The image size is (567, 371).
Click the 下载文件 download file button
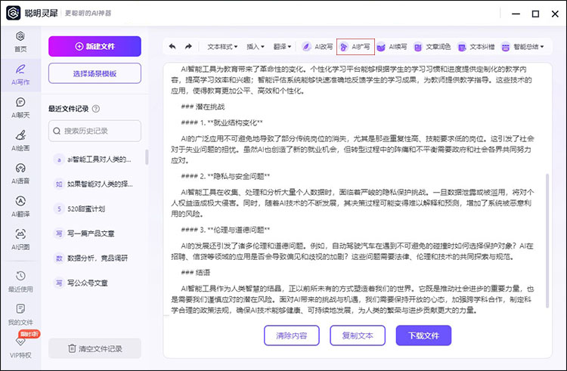(x=423, y=335)
